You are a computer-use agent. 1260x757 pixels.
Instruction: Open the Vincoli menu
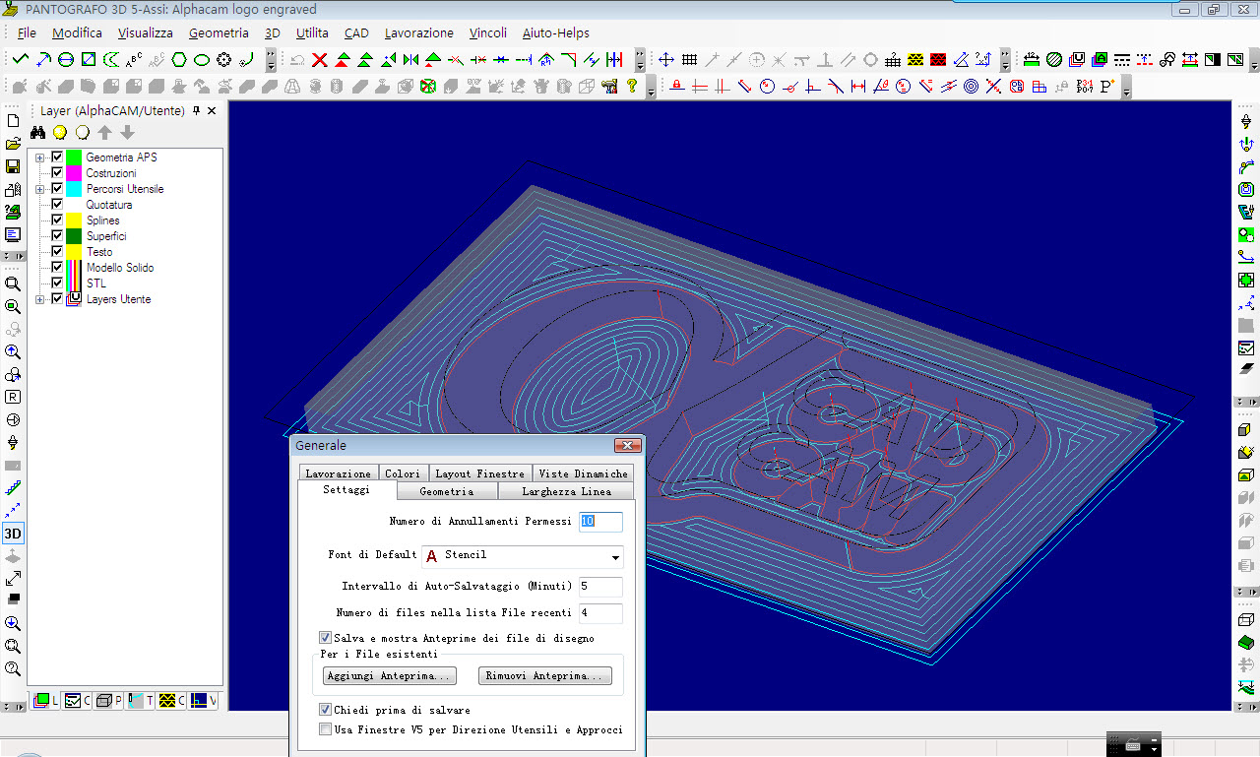pos(488,32)
